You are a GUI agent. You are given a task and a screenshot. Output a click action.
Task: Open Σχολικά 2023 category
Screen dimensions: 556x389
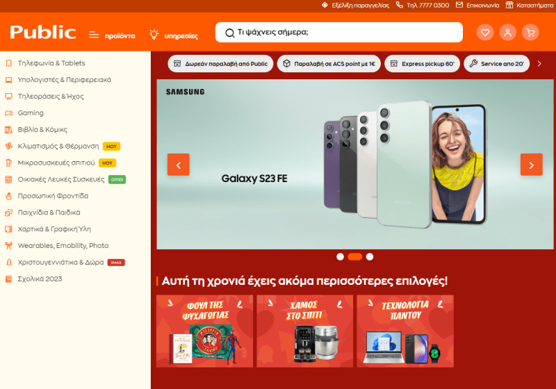pos(40,279)
